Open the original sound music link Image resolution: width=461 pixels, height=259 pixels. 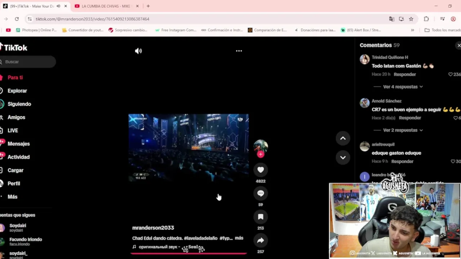[168, 247]
